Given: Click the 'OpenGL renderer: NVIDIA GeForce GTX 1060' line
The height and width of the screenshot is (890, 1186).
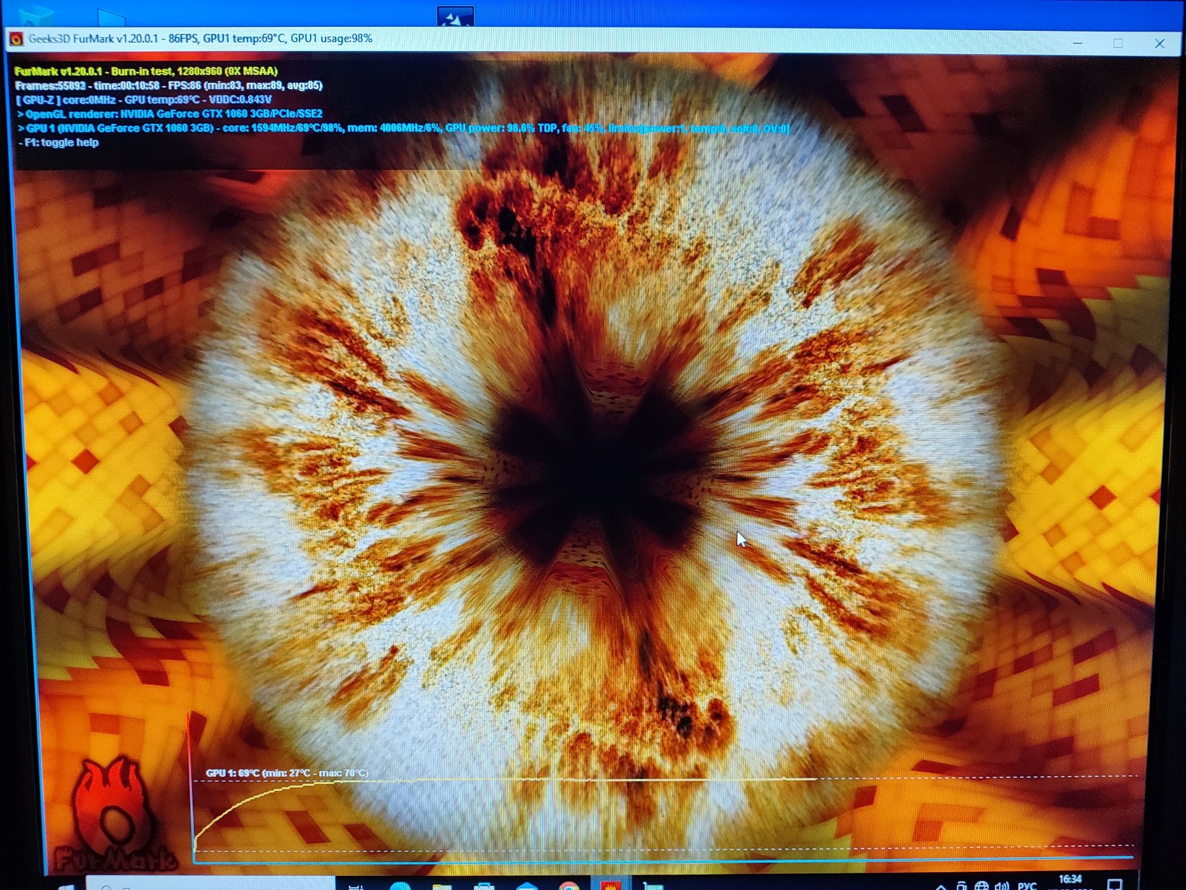Looking at the screenshot, I should (170, 114).
